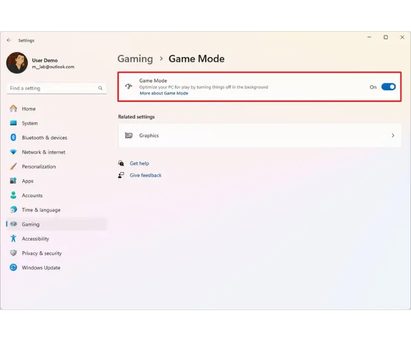Click the Game Mode gauge icon

tap(129, 86)
